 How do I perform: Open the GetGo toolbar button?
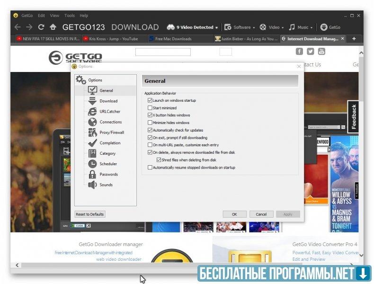(330, 27)
